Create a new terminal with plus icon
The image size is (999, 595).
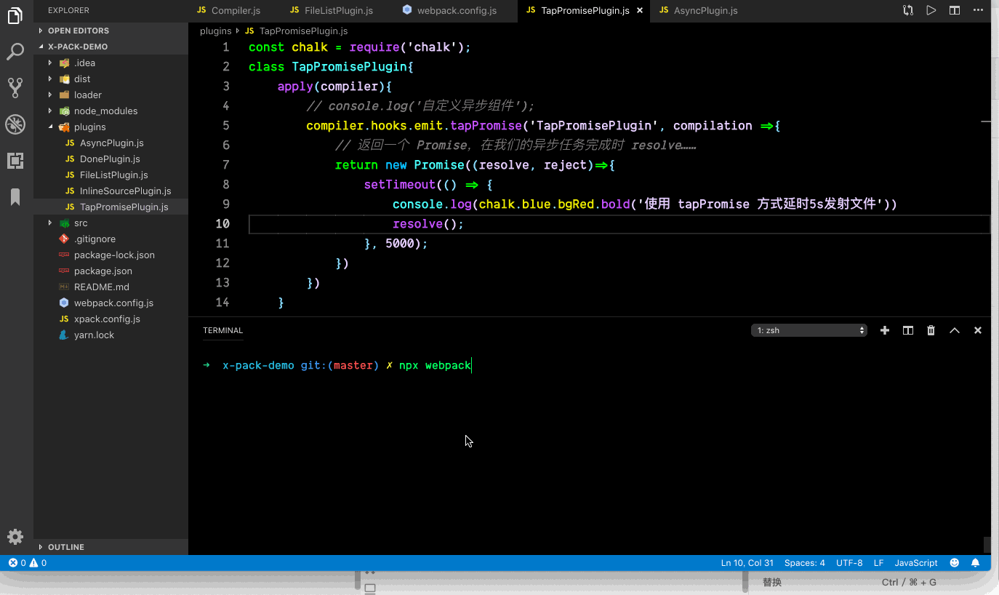point(885,330)
